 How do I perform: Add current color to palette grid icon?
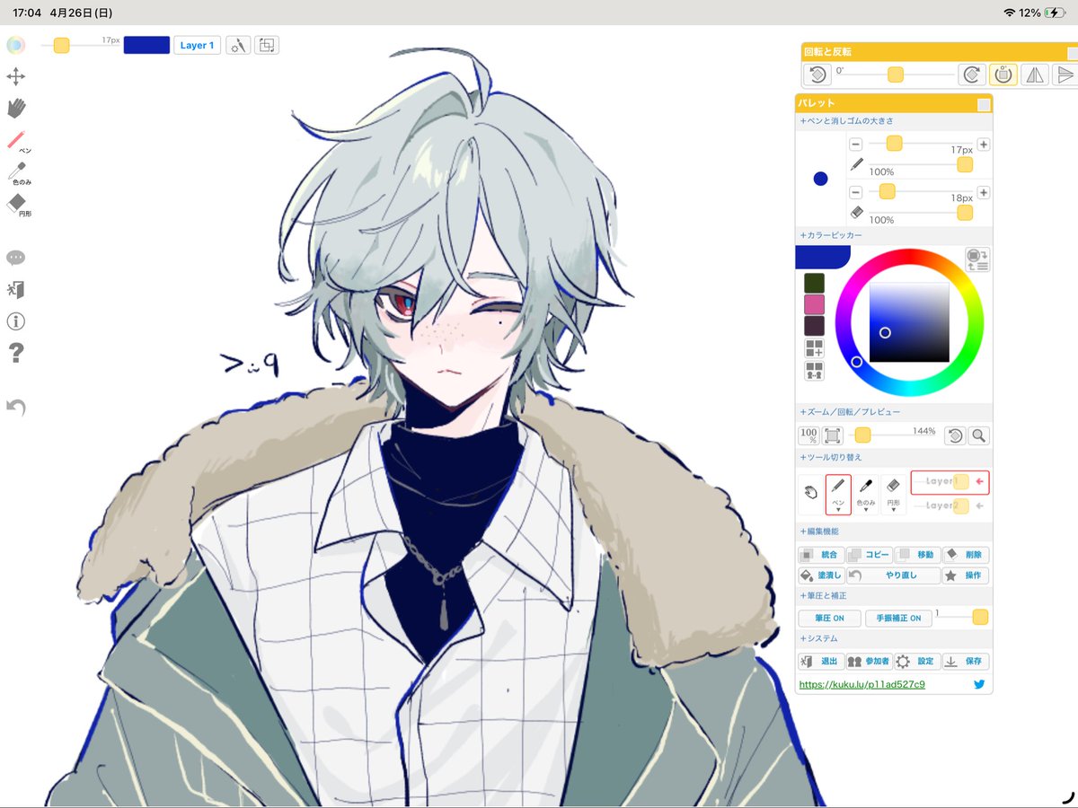click(814, 348)
